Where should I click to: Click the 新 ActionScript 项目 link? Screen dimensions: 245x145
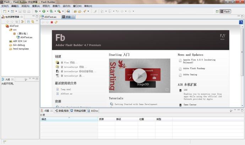(73, 67)
